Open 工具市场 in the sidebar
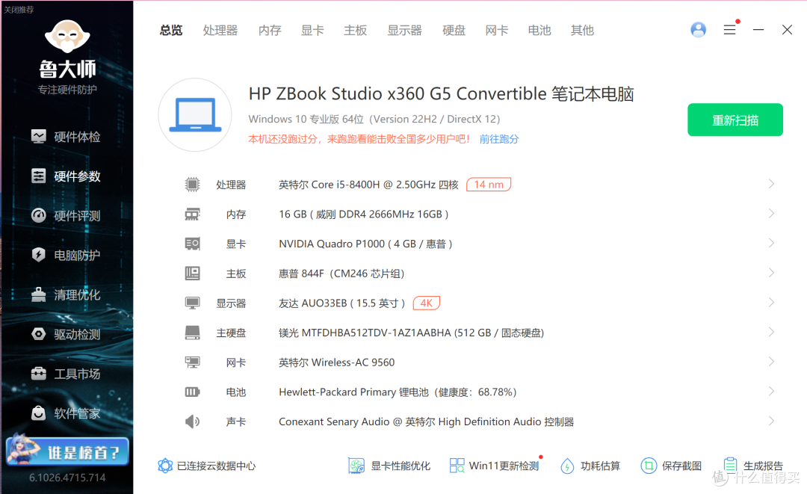807x494 pixels. tap(66, 374)
